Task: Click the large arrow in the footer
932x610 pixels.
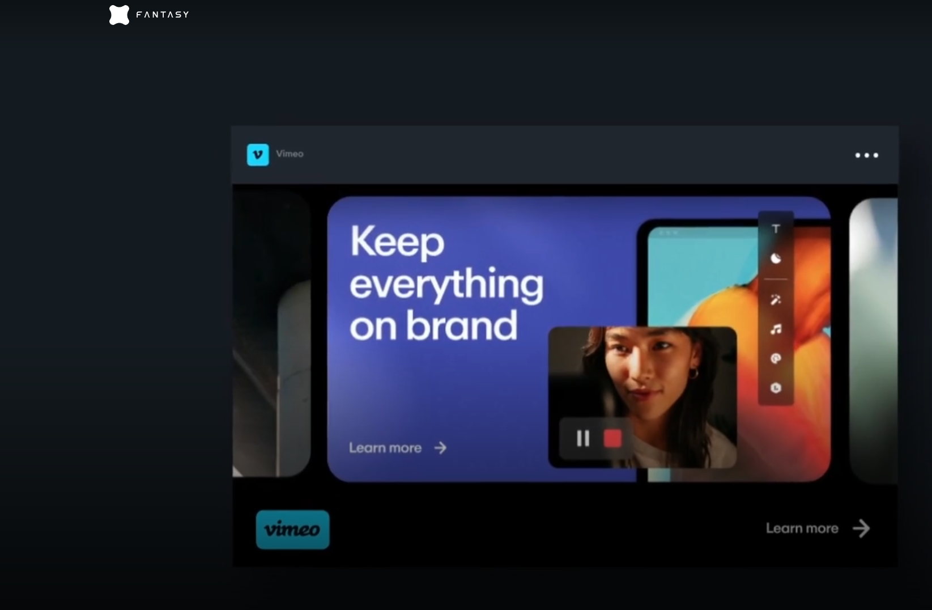Action: [x=861, y=528]
